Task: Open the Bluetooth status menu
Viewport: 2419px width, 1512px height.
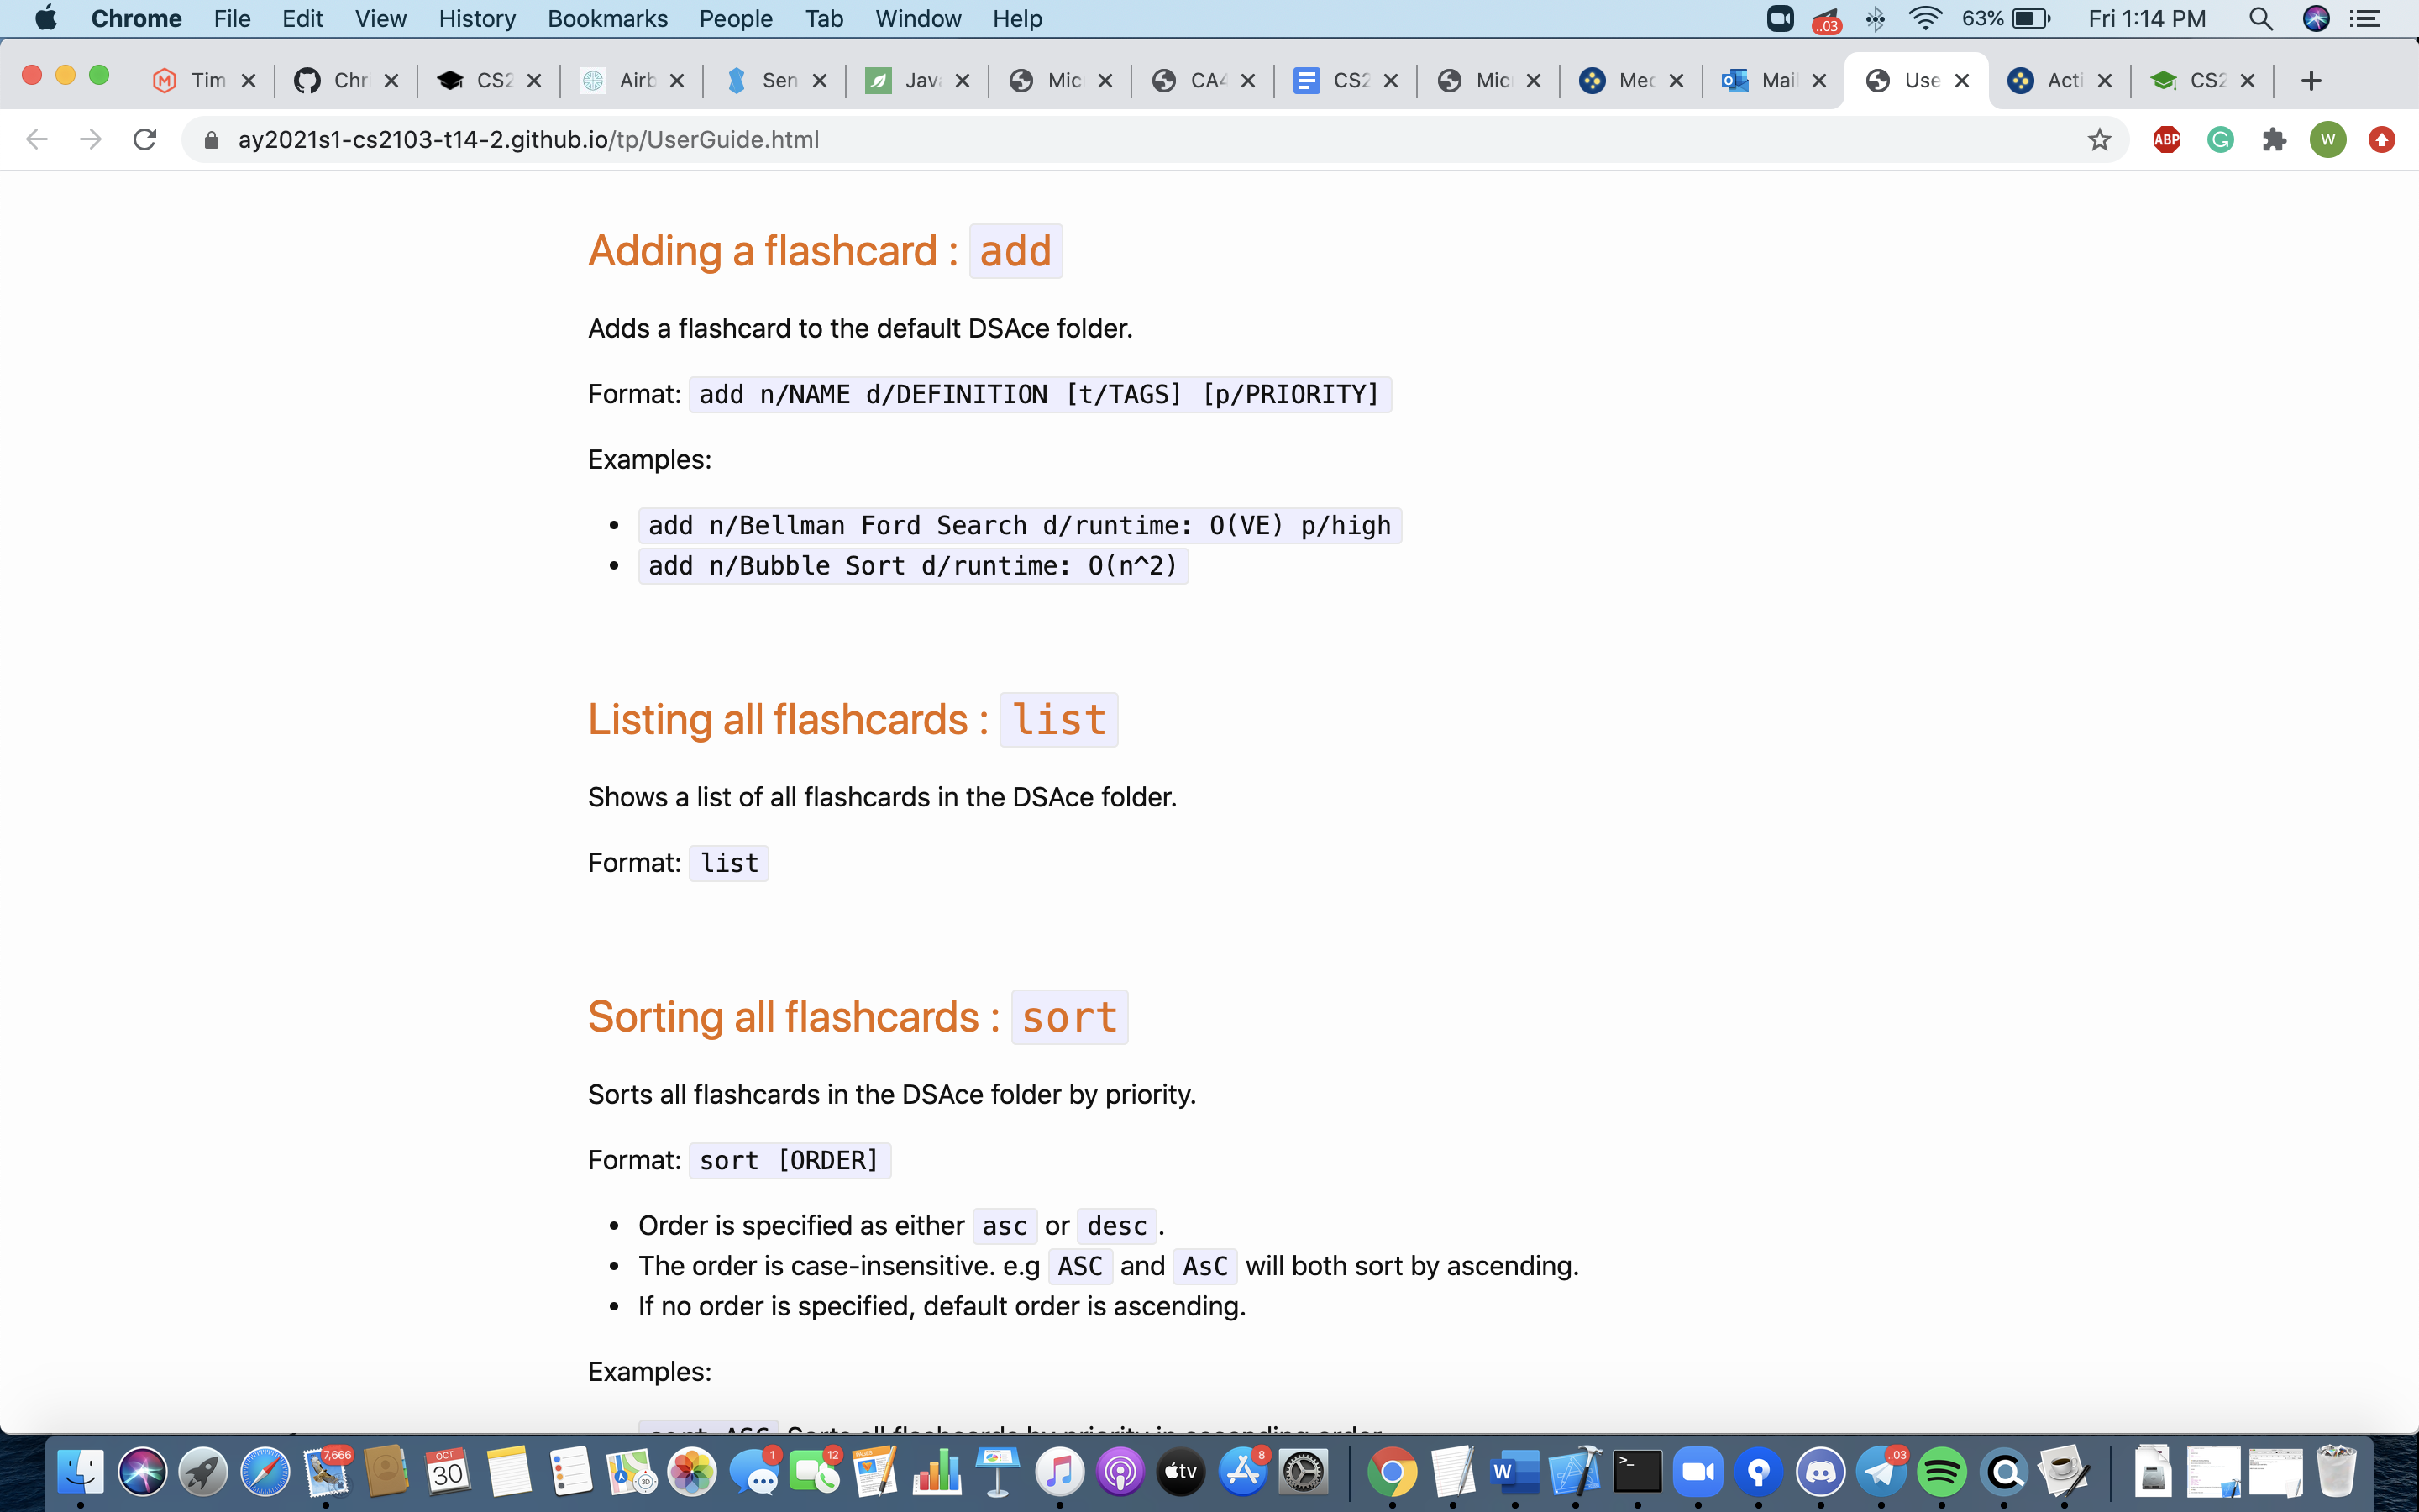Action: [x=1876, y=19]
